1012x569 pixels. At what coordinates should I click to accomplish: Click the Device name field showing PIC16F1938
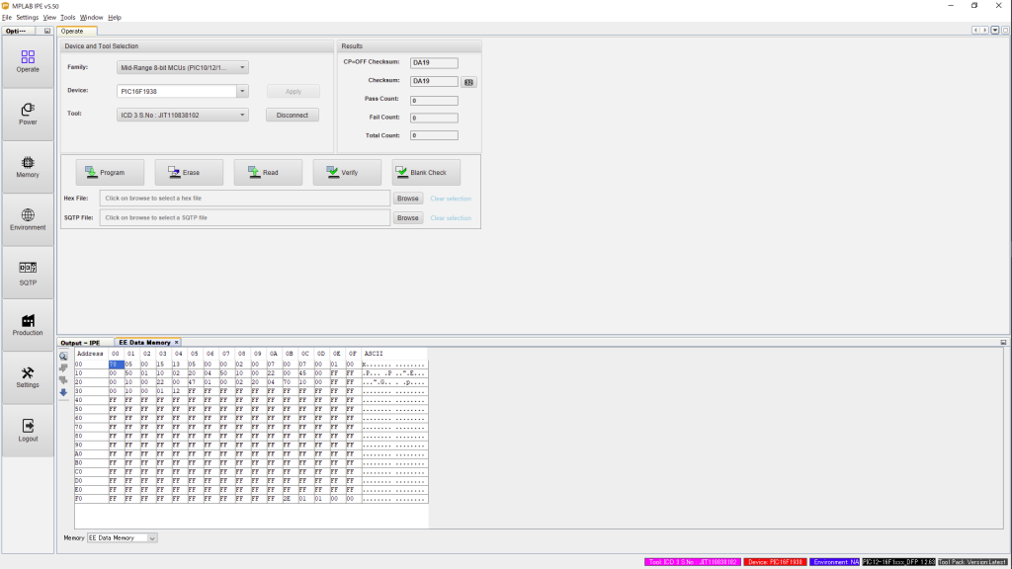pyautogui.click(x=177, y=91)
